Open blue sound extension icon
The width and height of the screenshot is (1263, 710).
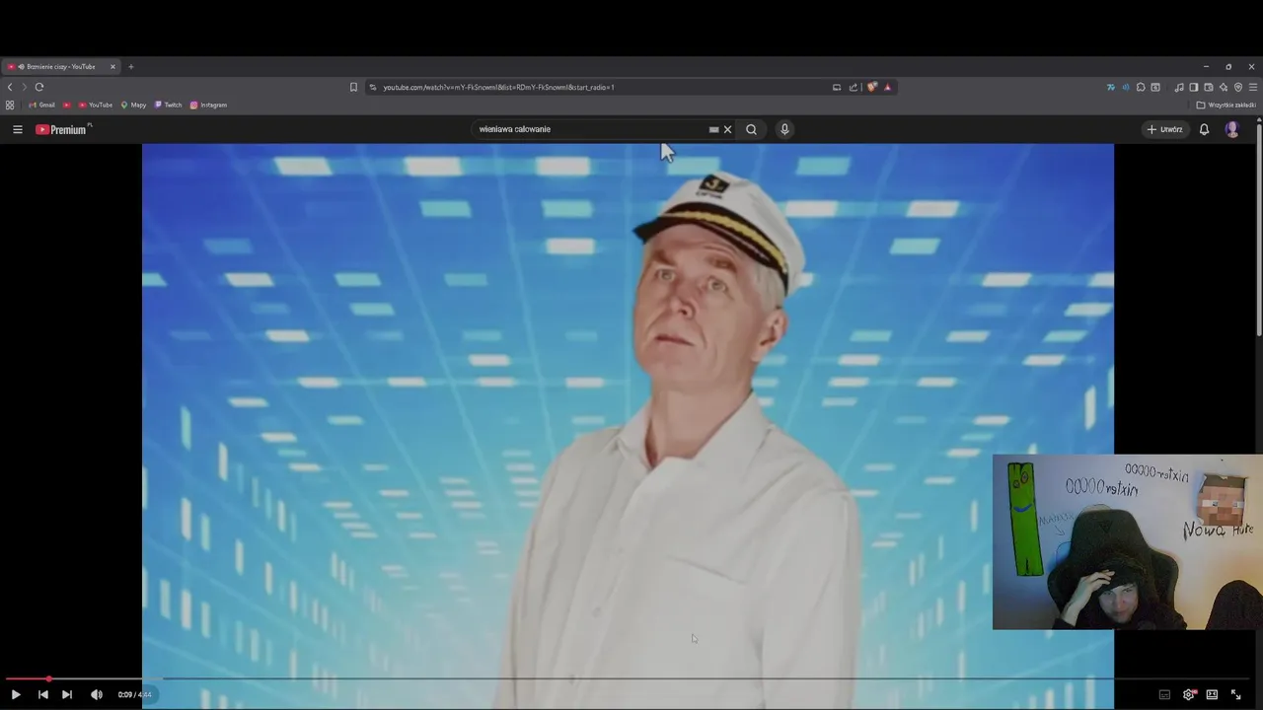(1125, 87)
